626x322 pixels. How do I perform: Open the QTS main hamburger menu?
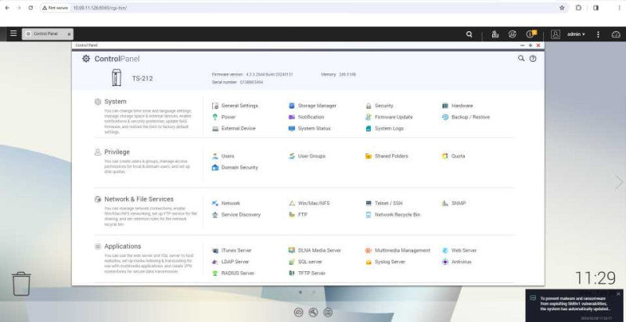13,34
